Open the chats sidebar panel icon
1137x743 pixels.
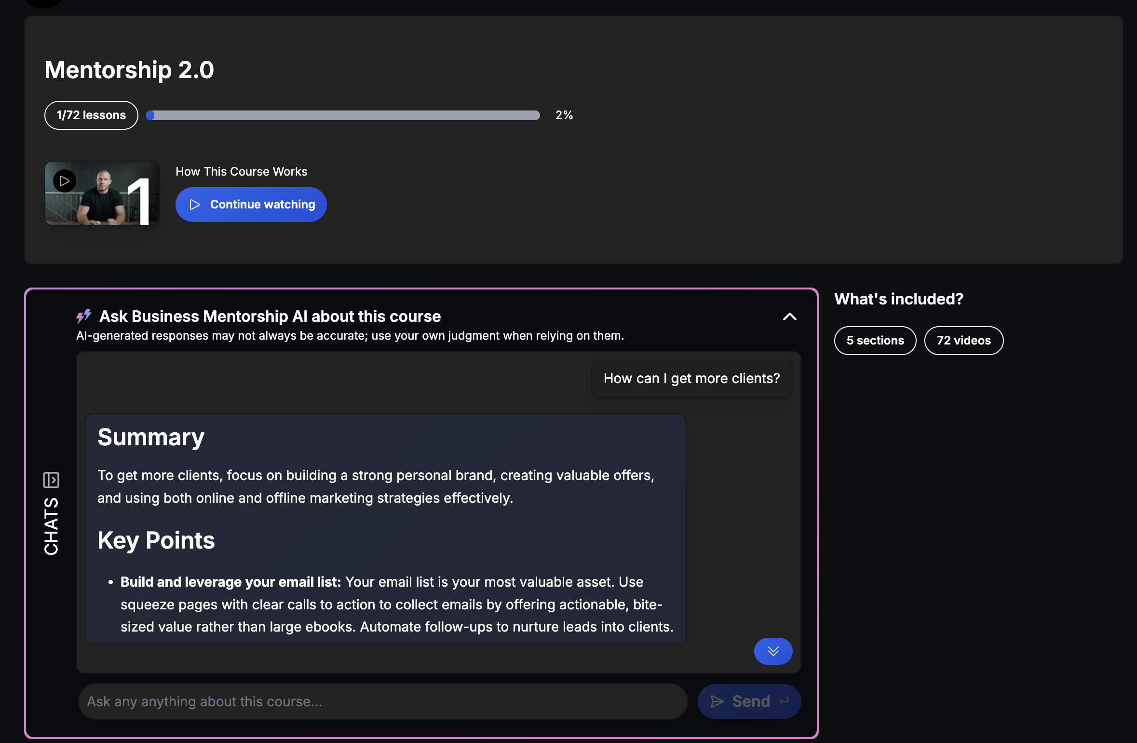(51, 480)
